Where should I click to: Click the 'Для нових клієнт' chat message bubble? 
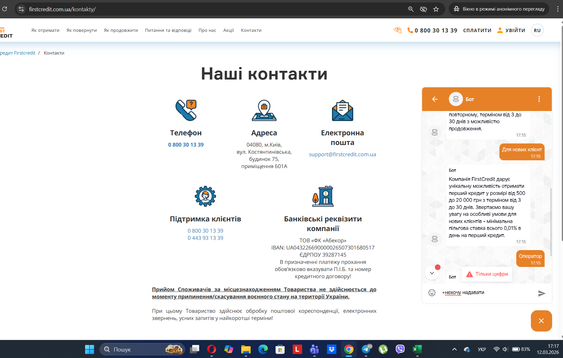pyautogui.click(x=522, y=152)
